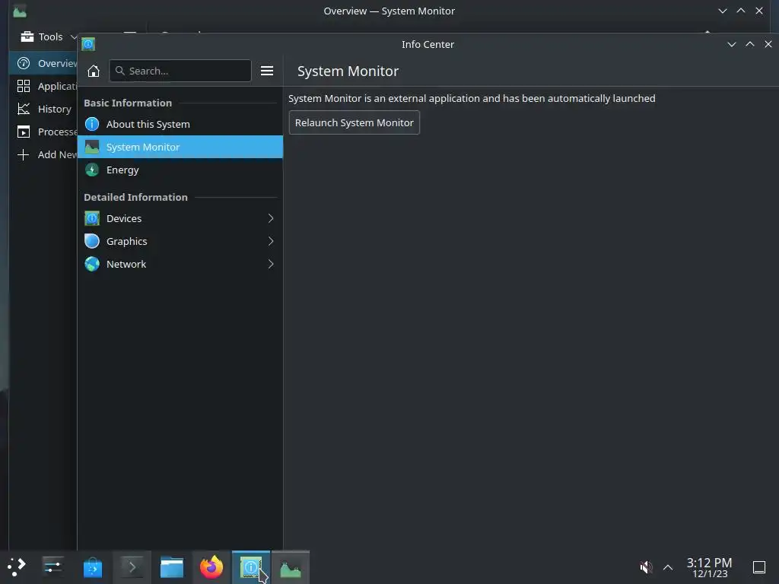Open the Energy page
Screen dimensions: 779x584
180,170
